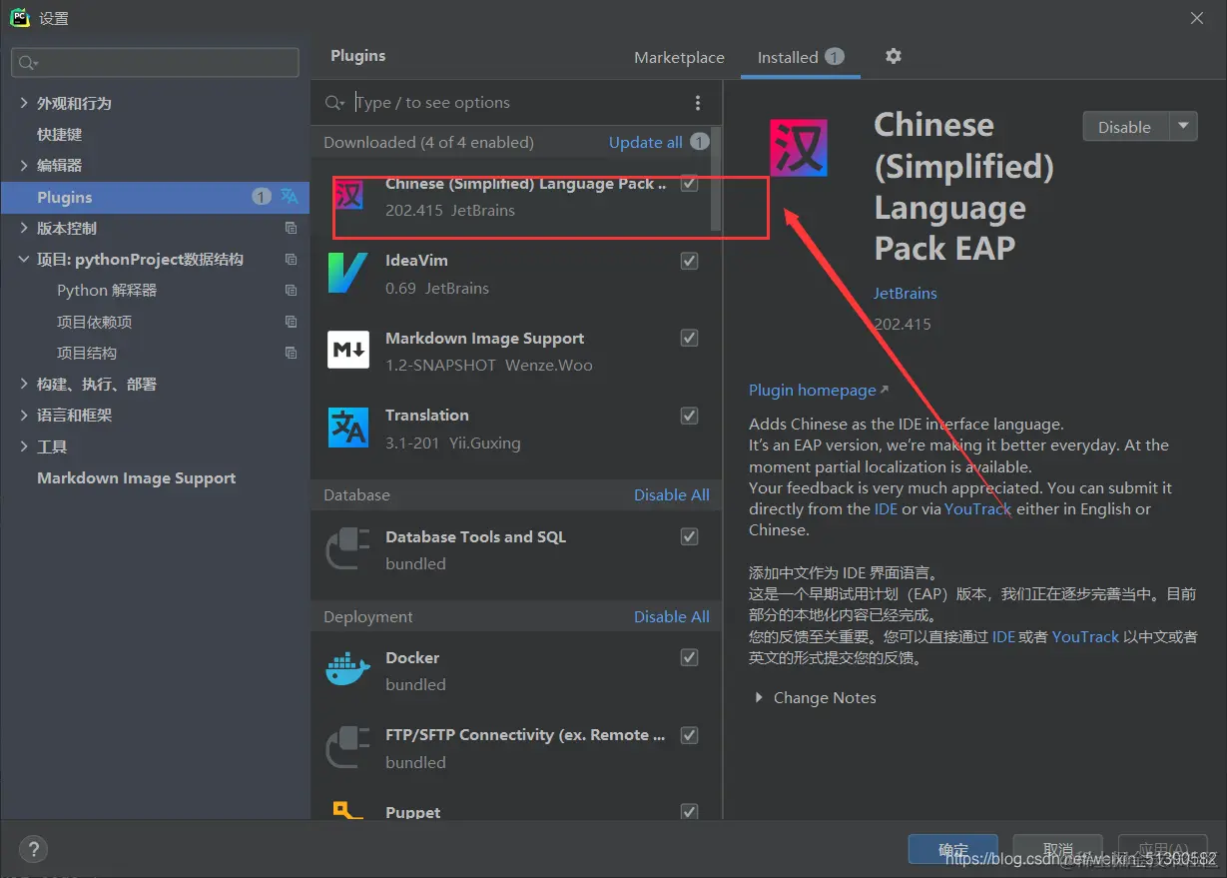The width and height of the screenshot is (1227, 878).
Task: Click the Database Tools plug icon
Action: [x=348, y=548]
